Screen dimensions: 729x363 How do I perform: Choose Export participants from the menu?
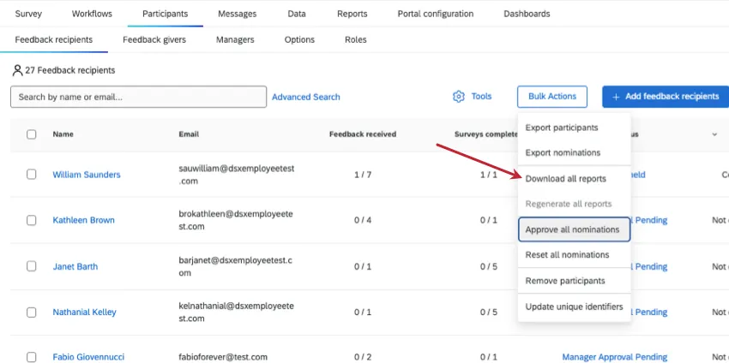tap(574, 128)
